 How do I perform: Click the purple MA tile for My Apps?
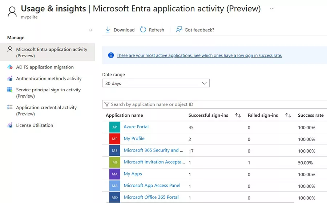tap(115, 174)
